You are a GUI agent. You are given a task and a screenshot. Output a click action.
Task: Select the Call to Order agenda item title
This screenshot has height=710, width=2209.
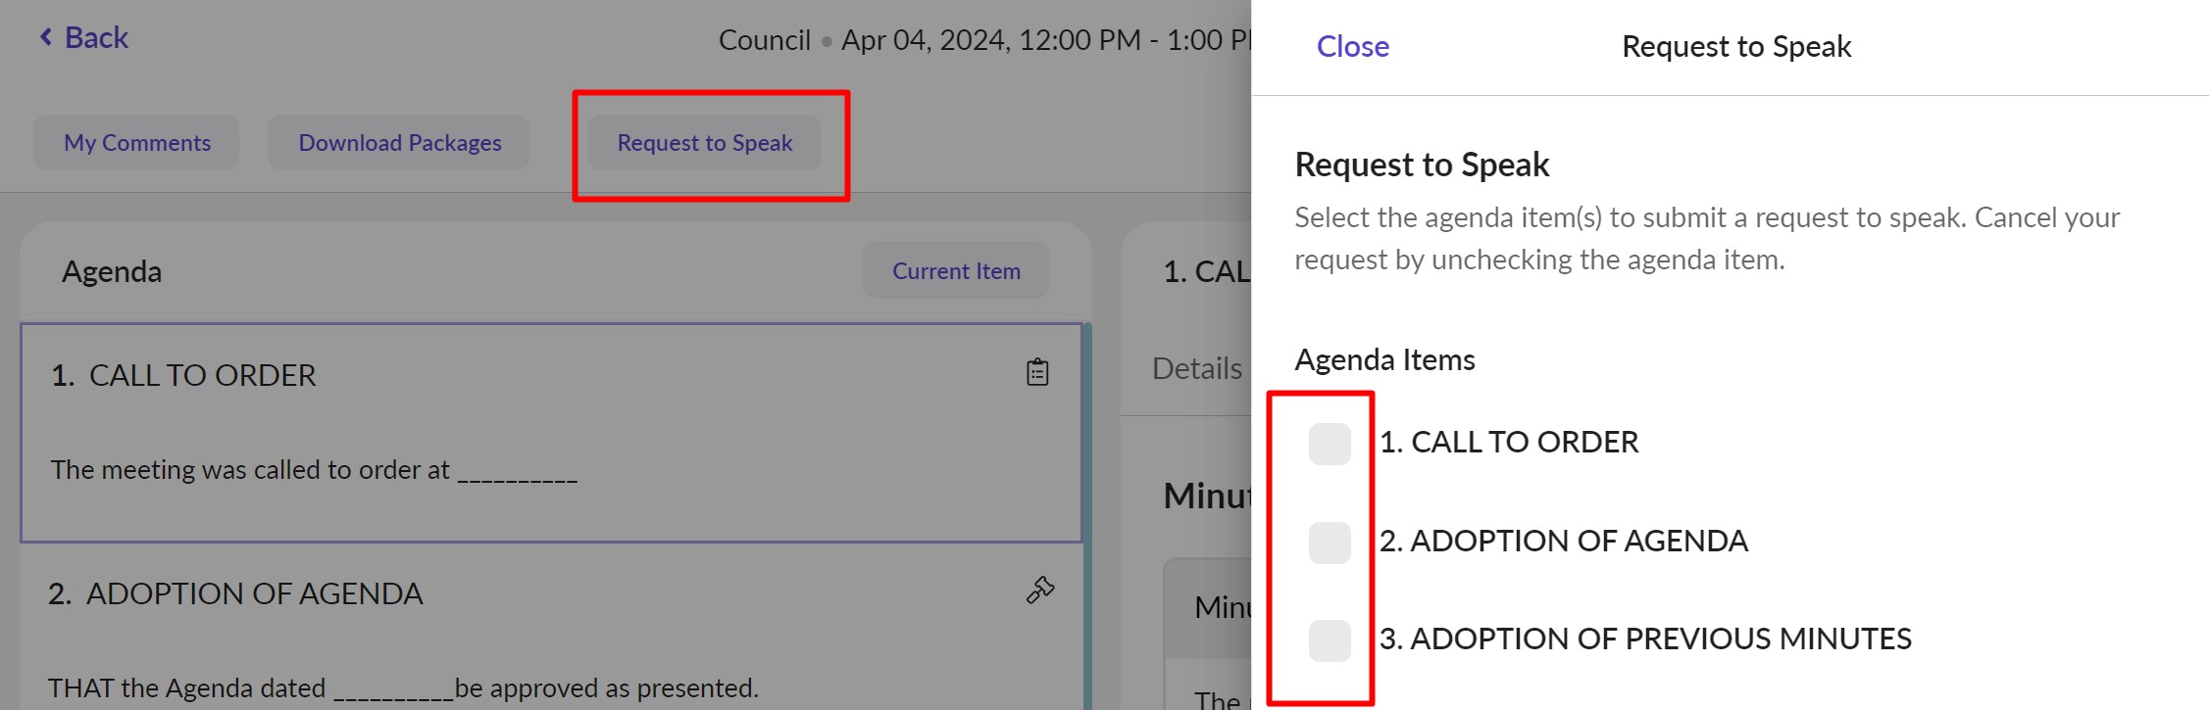coord(202,375)
